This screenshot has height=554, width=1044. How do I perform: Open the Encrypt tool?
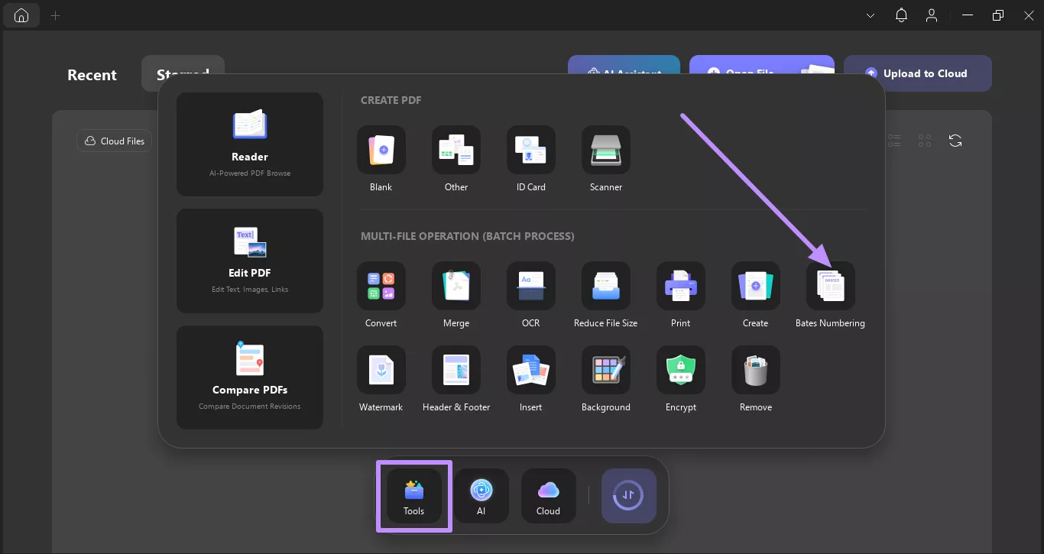680,371
